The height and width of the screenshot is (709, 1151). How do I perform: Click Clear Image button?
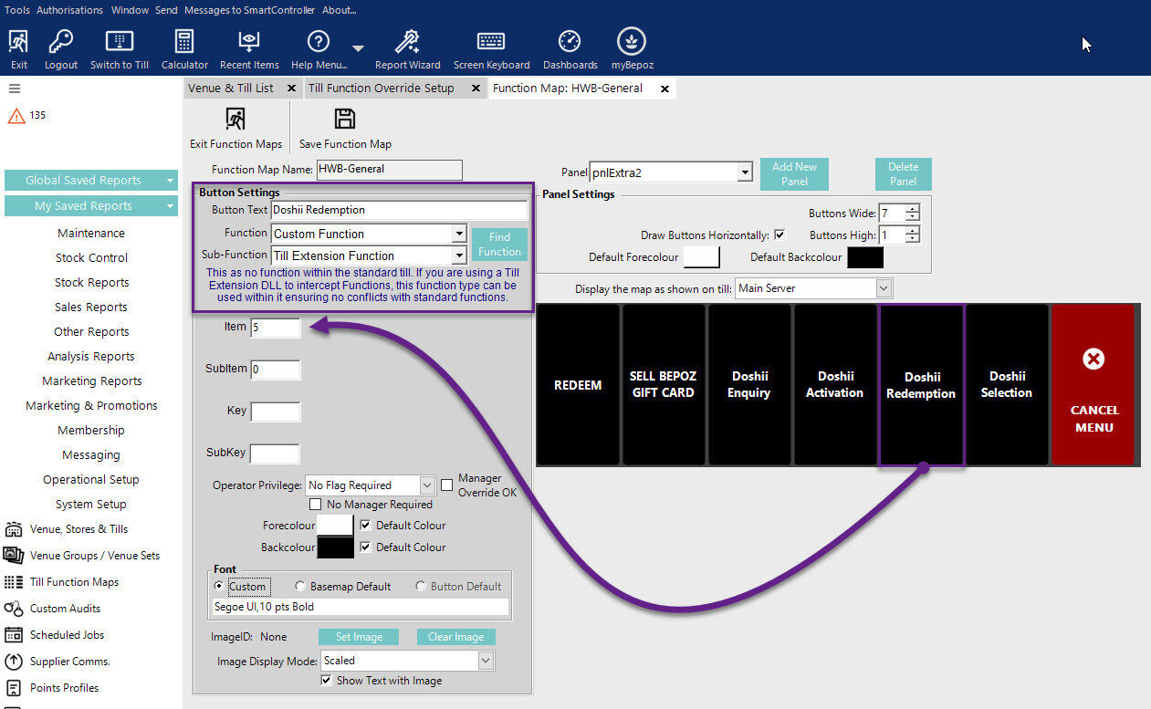tap(455, 637)
